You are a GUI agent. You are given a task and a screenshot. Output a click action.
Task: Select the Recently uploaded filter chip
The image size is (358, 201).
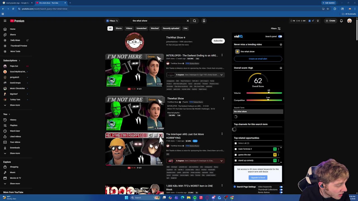(171, 28)
